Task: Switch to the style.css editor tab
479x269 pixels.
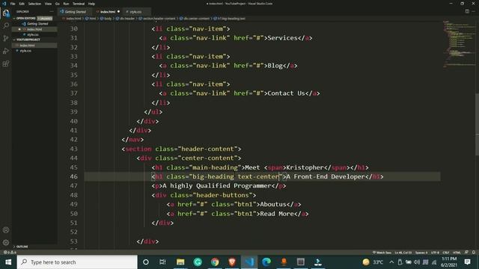Action: (x=135, y=12)
